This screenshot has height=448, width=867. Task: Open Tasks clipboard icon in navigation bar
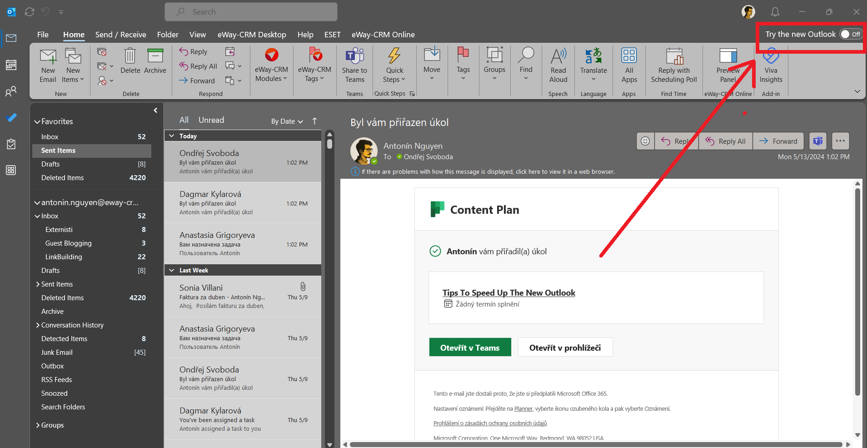coord(11,144)
